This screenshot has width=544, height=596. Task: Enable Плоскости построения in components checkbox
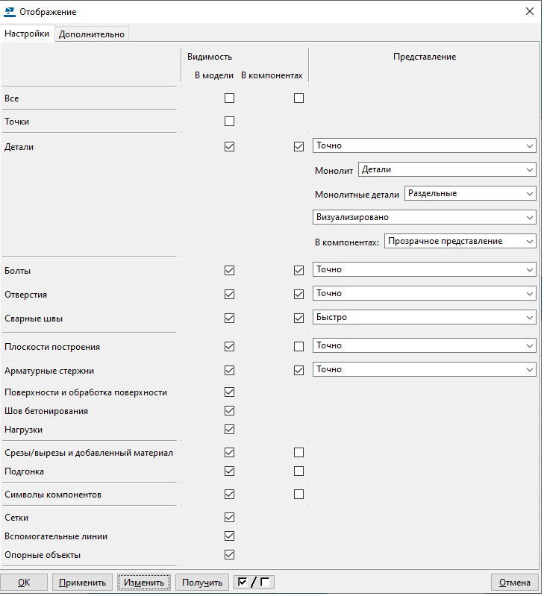tap(298, 346)
